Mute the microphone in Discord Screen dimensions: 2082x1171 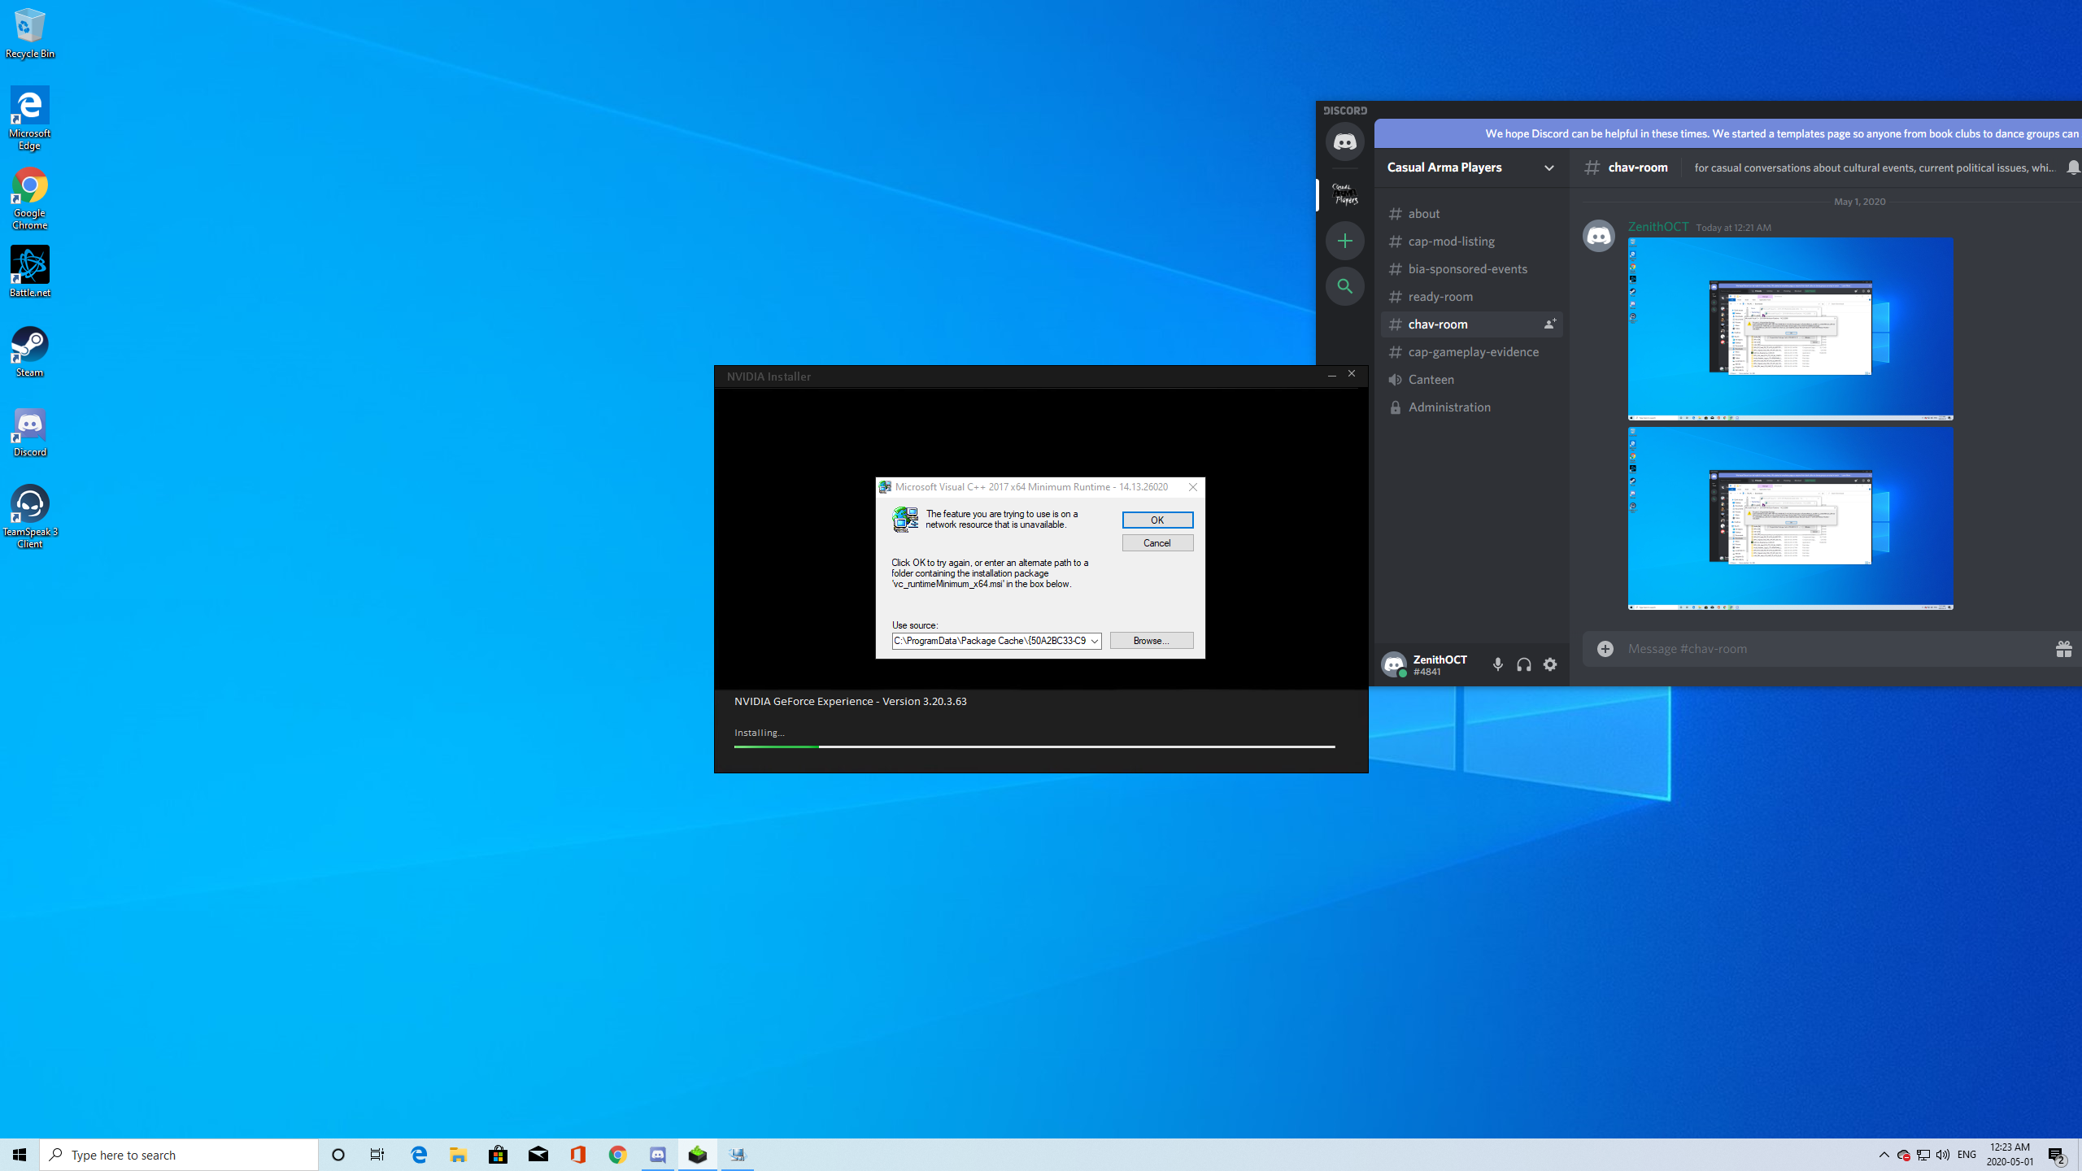pyautogui.click(x=1498, y=664)
